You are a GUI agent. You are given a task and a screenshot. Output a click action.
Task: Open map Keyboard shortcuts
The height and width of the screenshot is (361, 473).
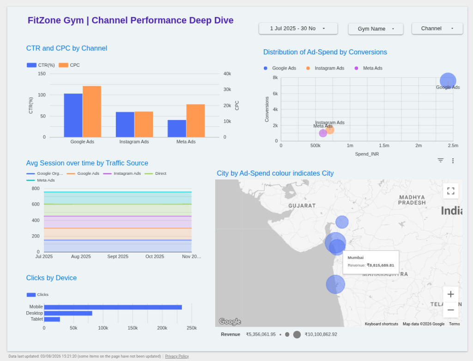pos(381,324)
